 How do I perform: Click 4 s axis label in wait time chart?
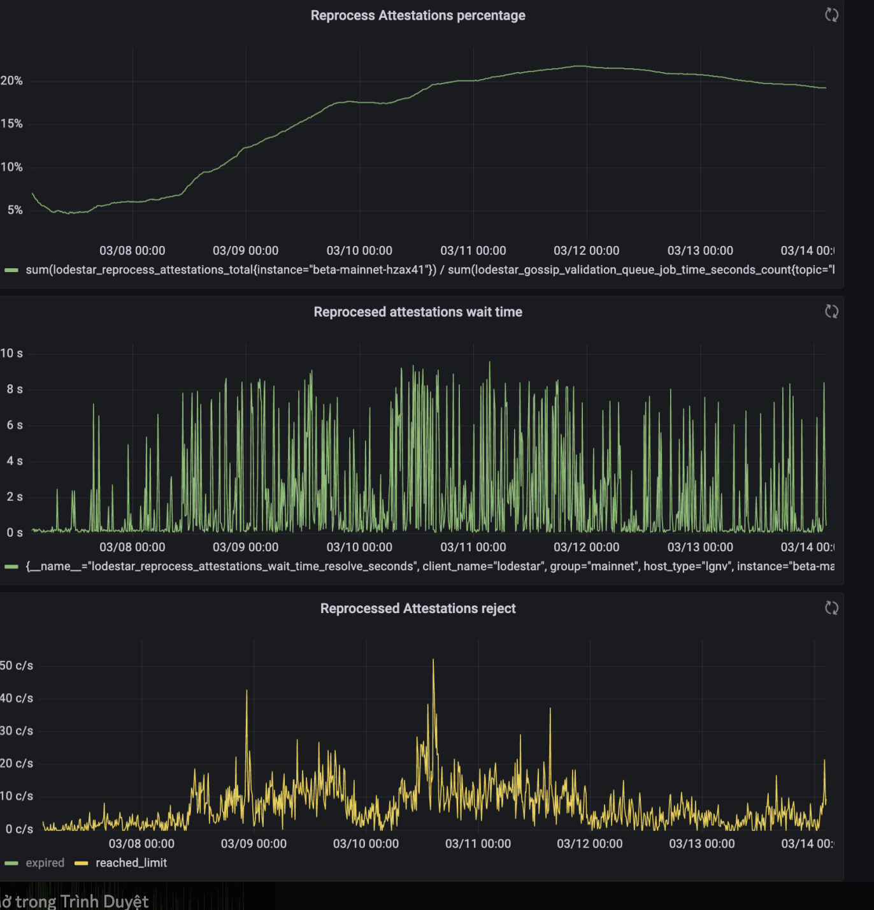[x=15, y=460]
